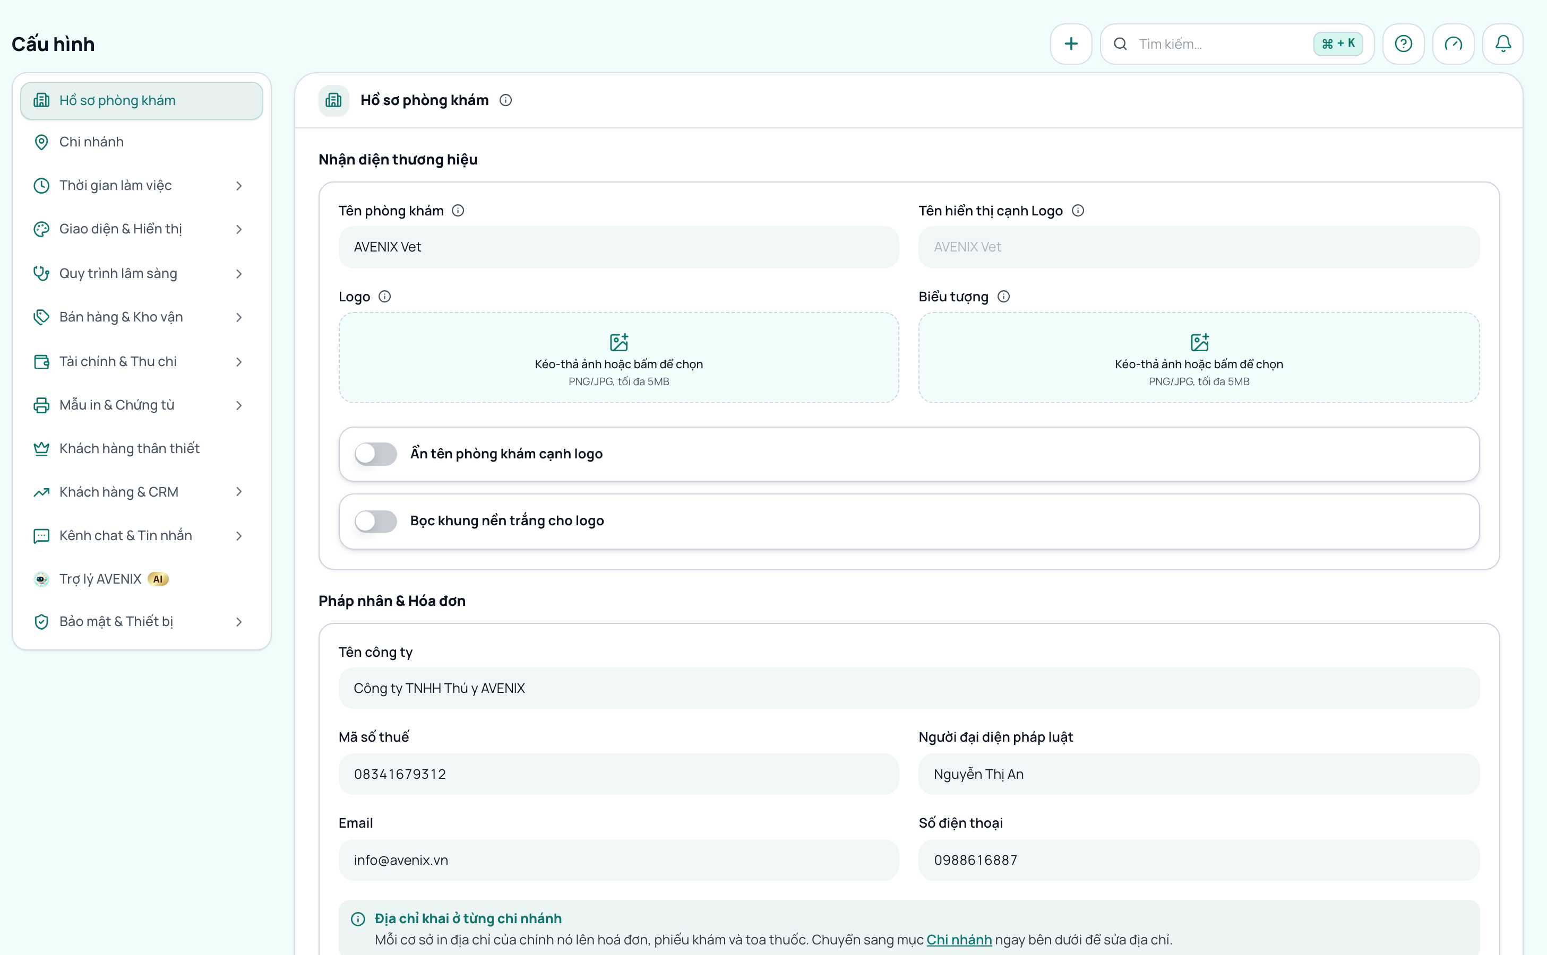1547x955 pixels.
Task: Click the Logo upload dropzone text
Action: (x=618, y=364)
